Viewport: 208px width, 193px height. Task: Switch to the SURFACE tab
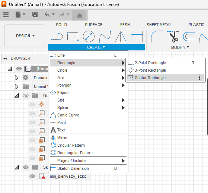click(x=93, y=25)
